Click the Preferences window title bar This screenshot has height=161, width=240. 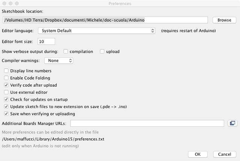[120, 3]
